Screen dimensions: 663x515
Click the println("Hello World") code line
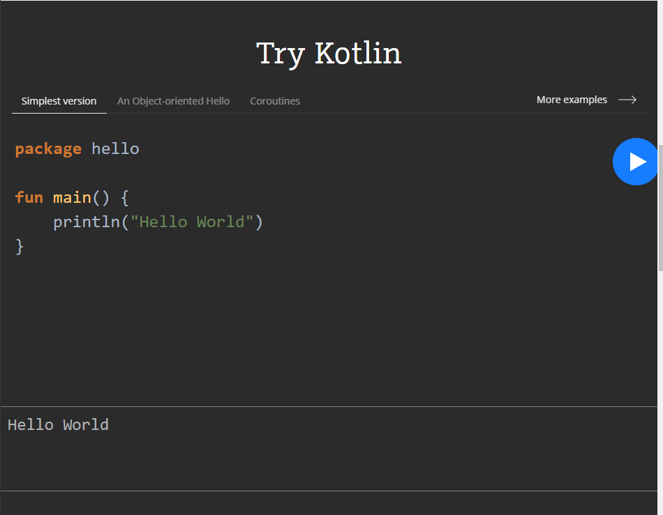coord(158,222)
